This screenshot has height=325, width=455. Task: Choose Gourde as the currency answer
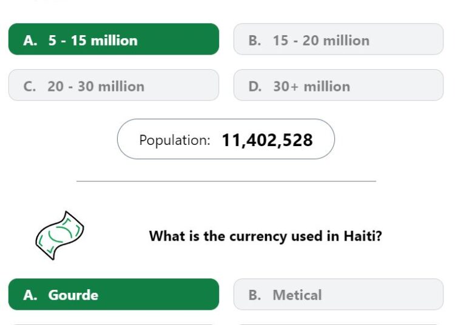coord(114,294)
